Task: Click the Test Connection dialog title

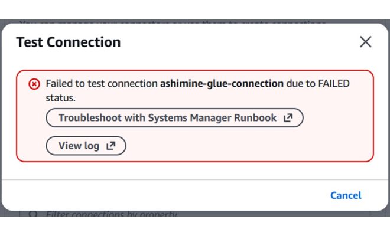Action: coord(68,42)
